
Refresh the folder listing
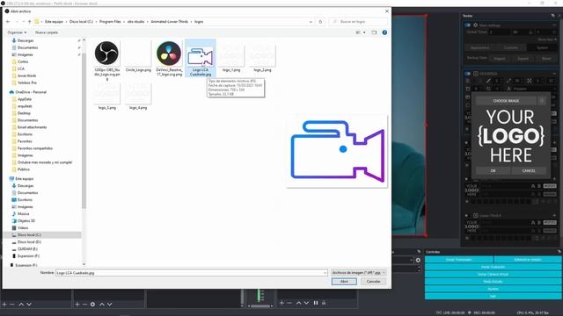pos(320,21)
